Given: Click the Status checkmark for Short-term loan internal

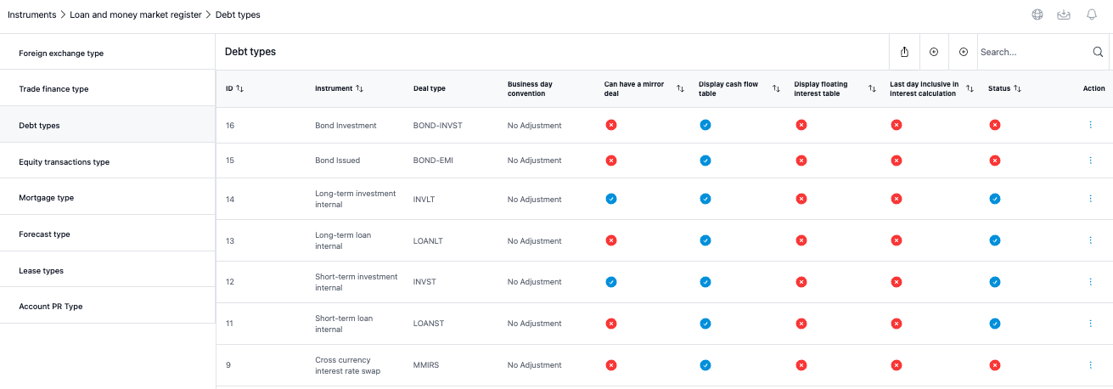Looking at the screenshot, I should (x=995, y=324).
